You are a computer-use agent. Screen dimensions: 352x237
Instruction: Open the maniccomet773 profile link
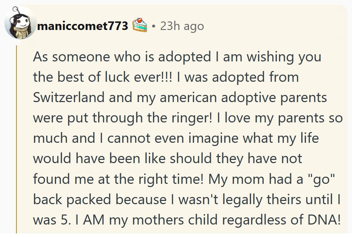[x=83, y=26]
